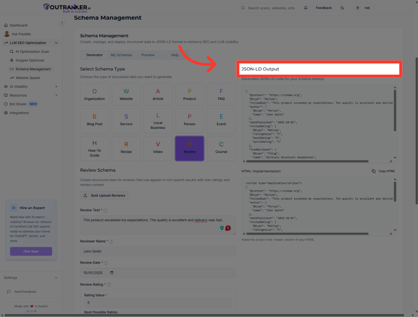The image size is (418, 317).
Task: Toggle dark mode moon icon
Action: 342,8
